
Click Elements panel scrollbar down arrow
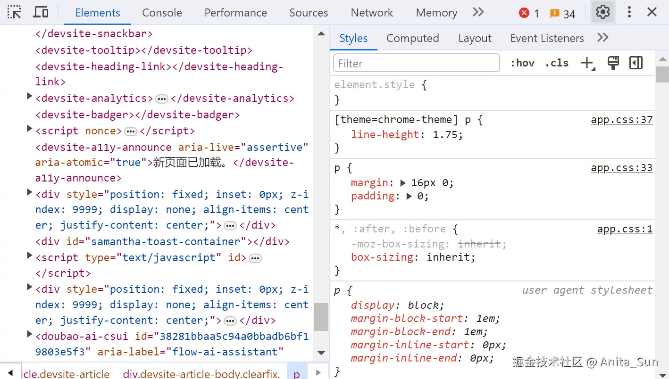321,353
